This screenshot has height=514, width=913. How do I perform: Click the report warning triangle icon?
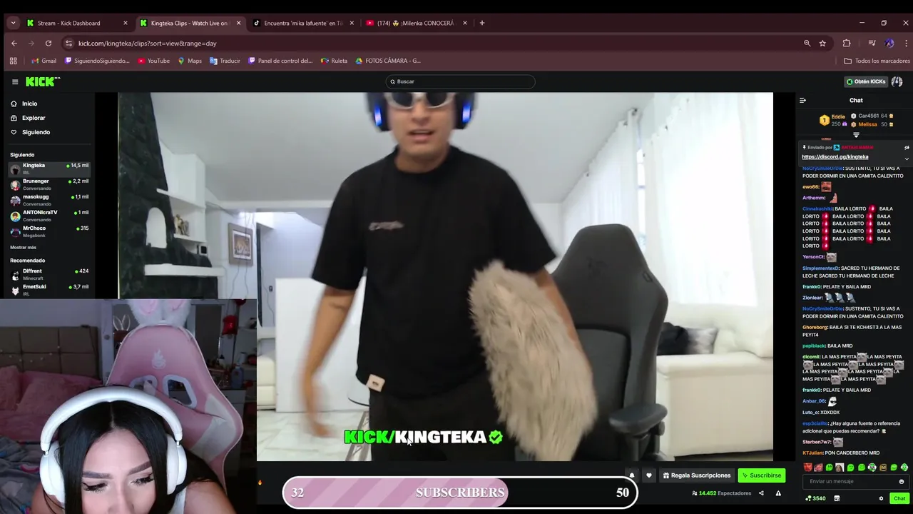click(778, 493)
